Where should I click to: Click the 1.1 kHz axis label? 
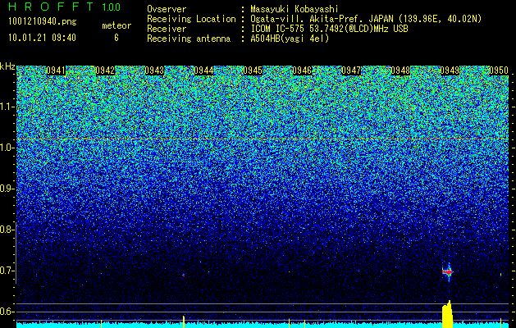click(x=7, y=107)
